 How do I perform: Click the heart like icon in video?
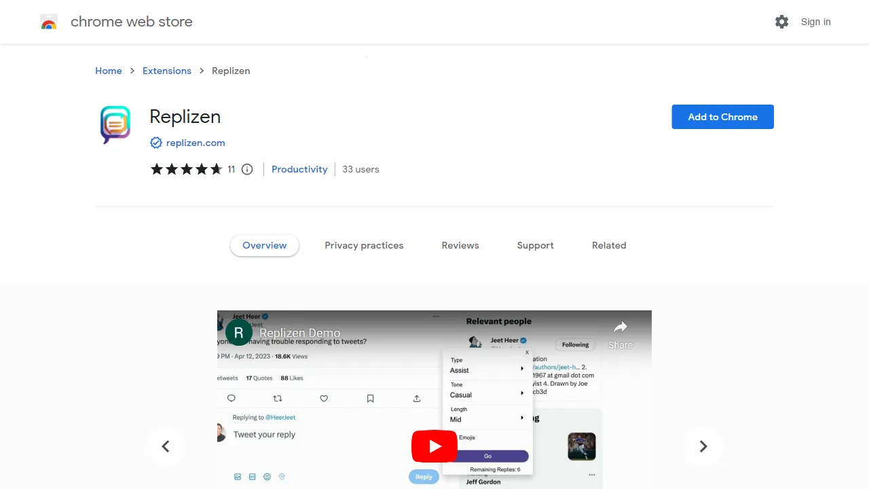coord(324,399)
